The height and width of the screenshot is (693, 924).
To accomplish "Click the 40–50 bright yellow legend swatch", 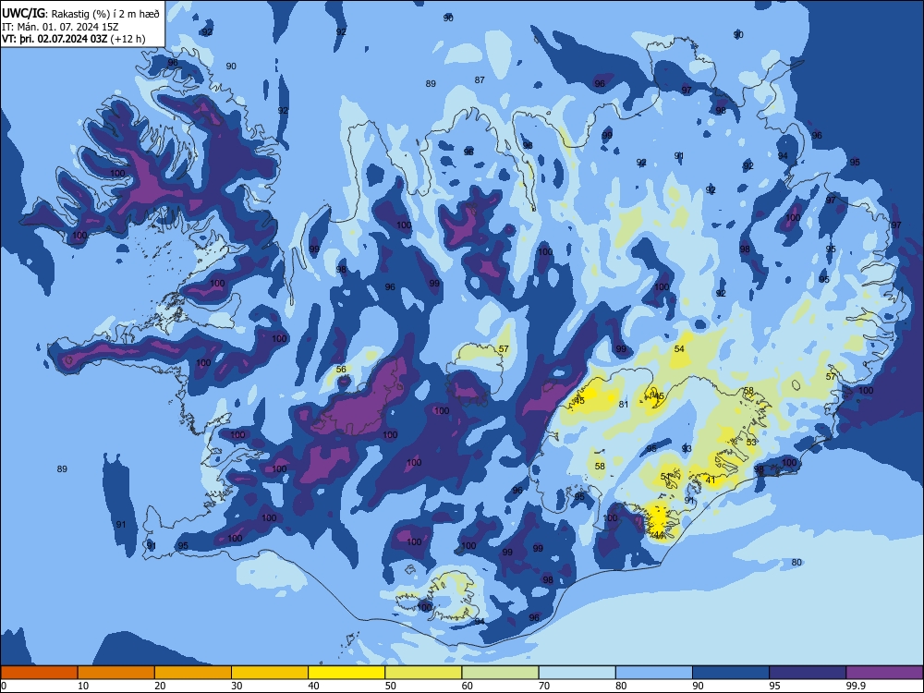I will [x=346, y=673].
